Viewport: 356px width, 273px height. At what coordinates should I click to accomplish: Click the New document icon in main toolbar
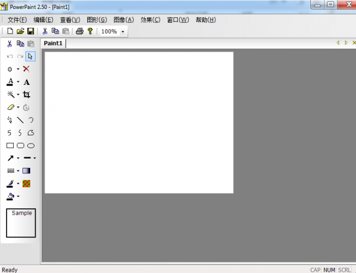coord(10,31)
